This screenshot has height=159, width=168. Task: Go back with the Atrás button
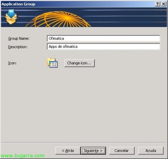click(68, 151)
